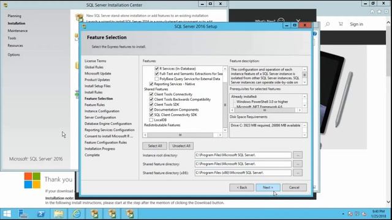Image resolution: width=392 pixels, height=220 pixels.
Task: Click the Unselect All button
Action: (x=181, y=146)
